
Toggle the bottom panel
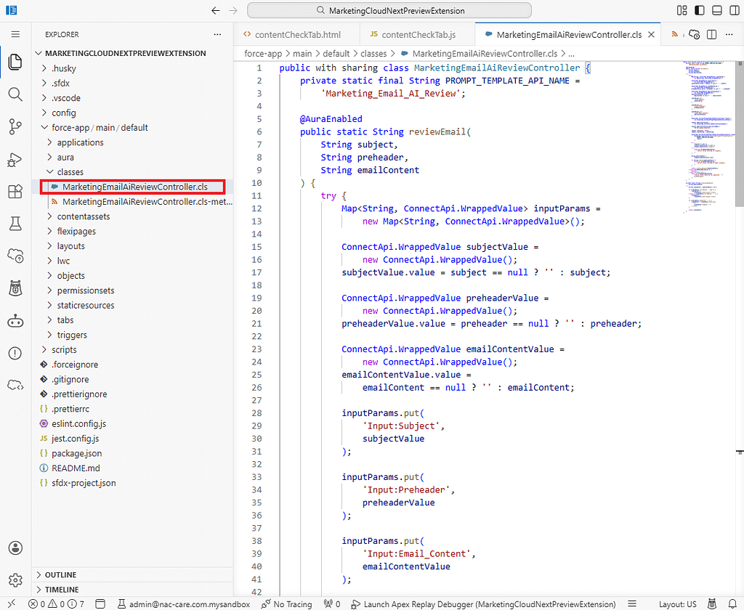[717, 10]
